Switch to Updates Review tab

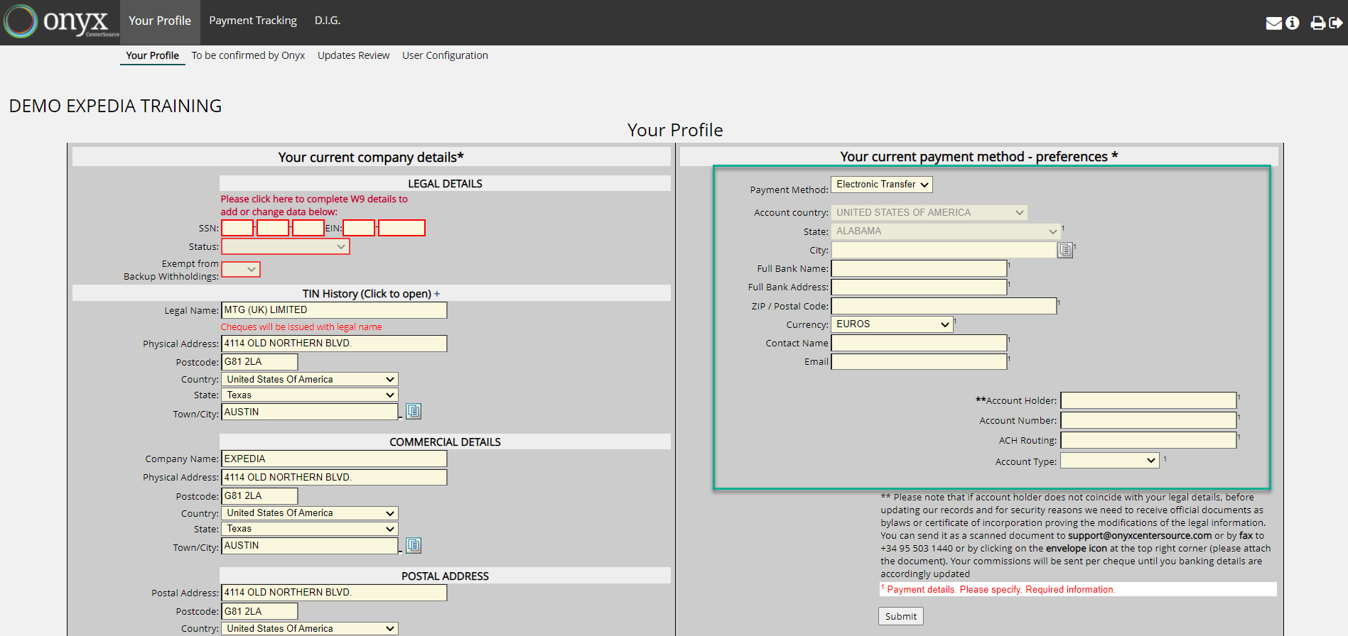pyautogui.click(x=353, y=55)
